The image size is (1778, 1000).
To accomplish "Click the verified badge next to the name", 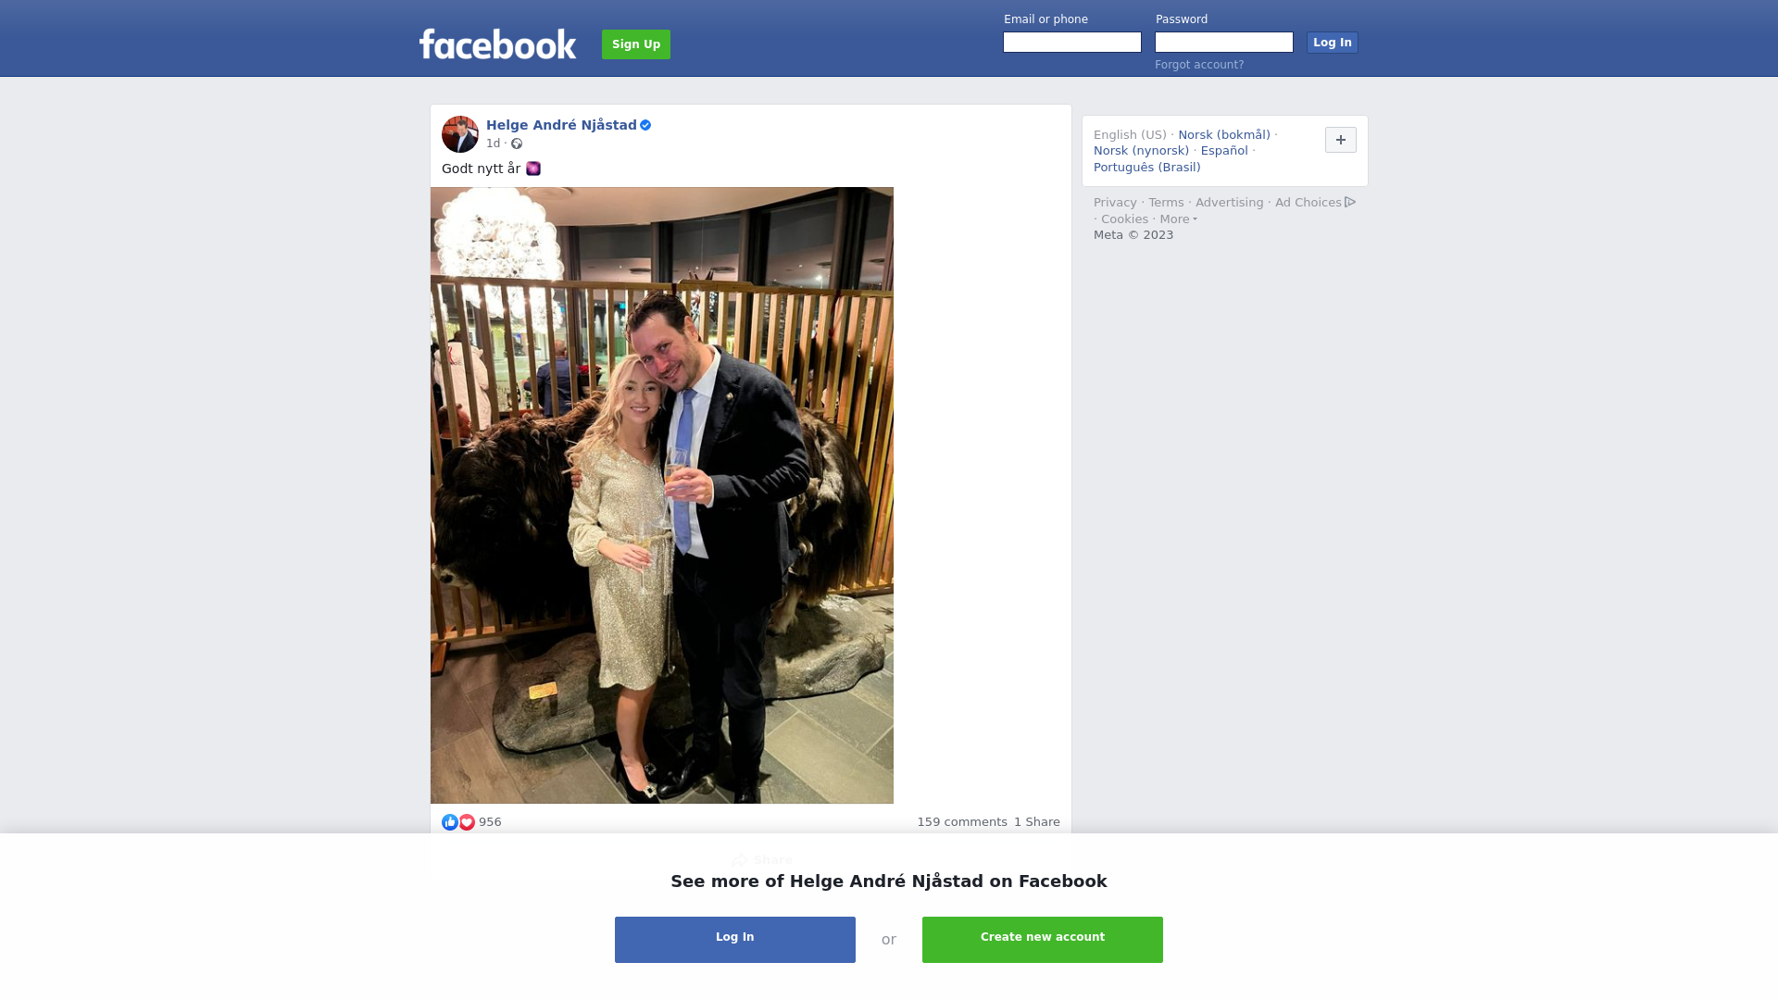I will click(x=645, y=125).
